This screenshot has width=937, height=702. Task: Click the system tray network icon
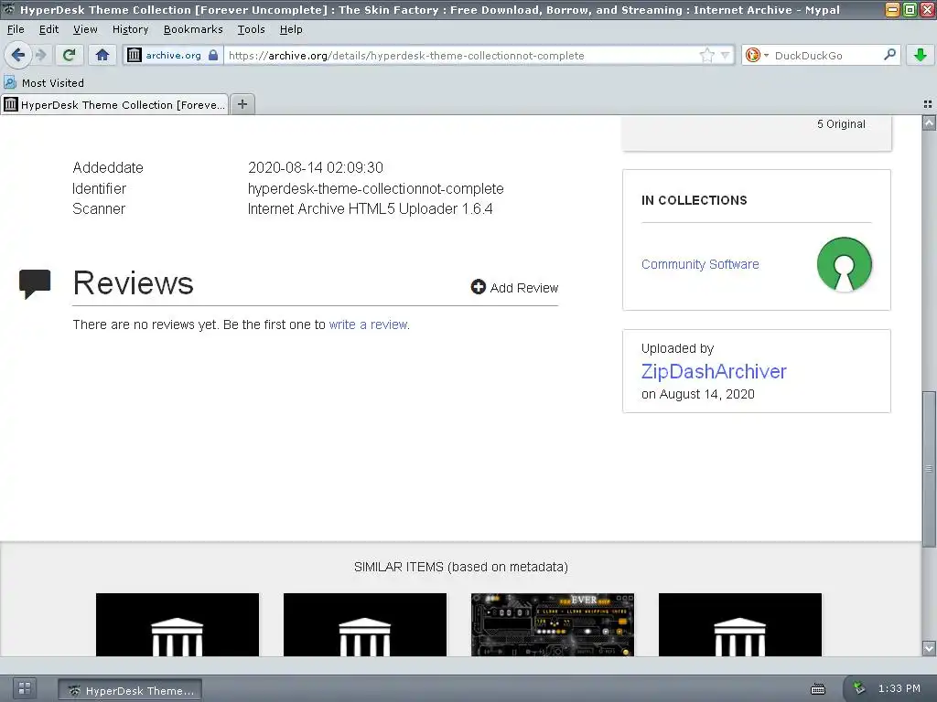coord(858,688)
